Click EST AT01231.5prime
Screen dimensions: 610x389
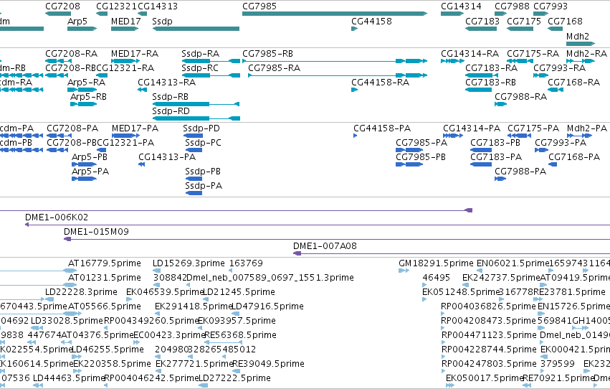coord(104,278)
